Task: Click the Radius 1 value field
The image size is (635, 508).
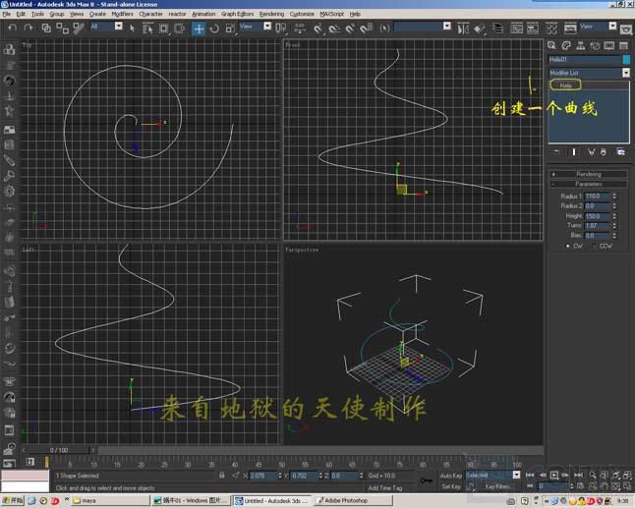Action: 598,196
